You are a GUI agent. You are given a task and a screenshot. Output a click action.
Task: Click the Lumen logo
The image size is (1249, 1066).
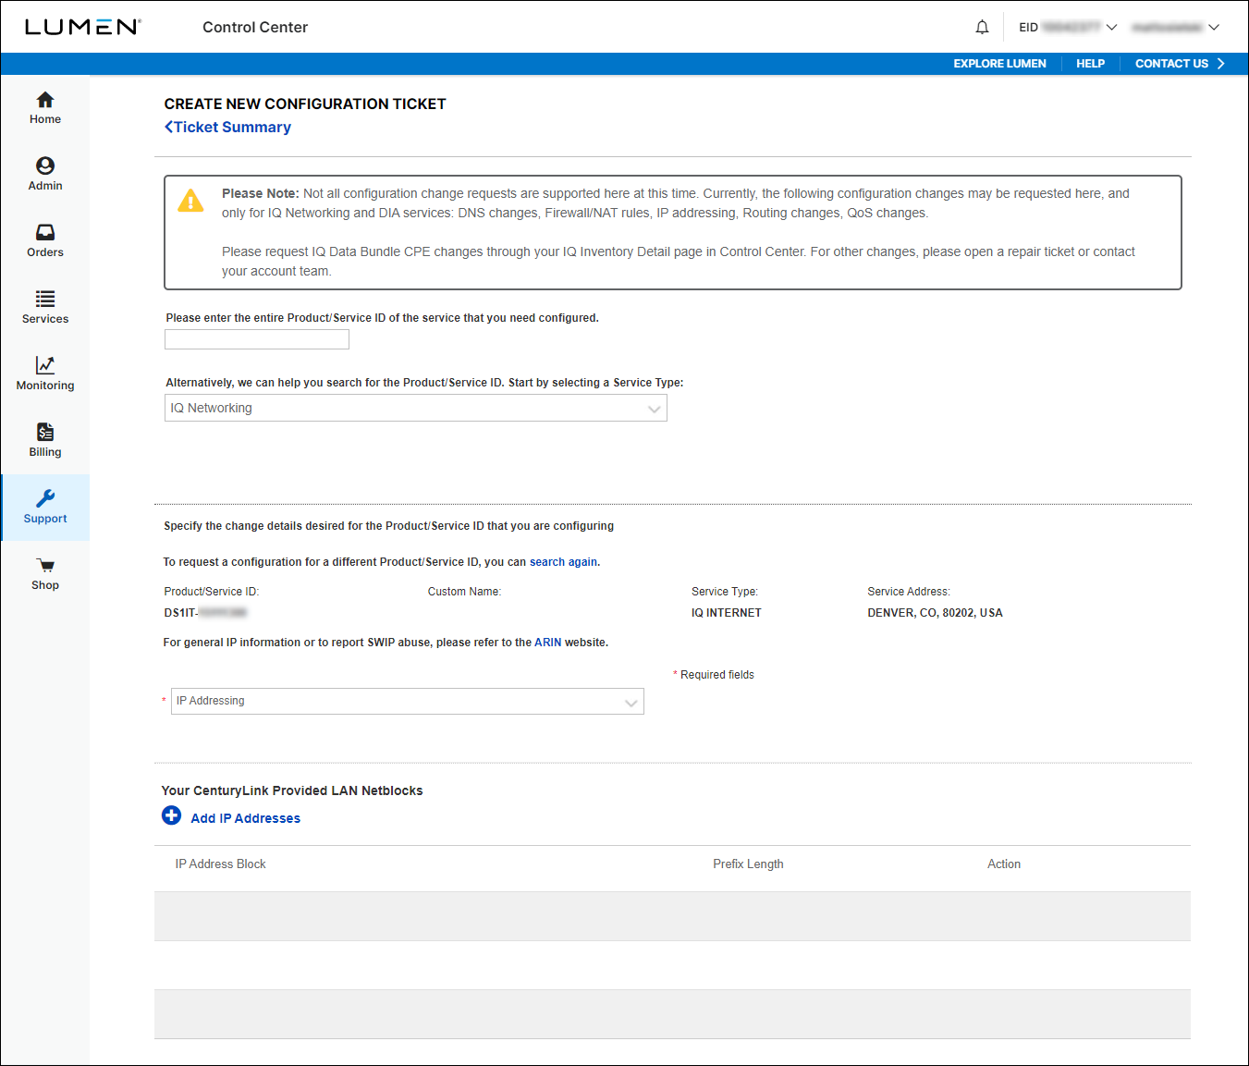(83, 27)
